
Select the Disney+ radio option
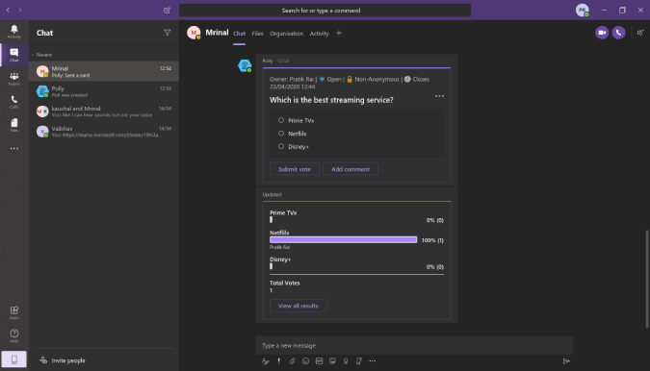pyautogui.click(x=281, y=146)
